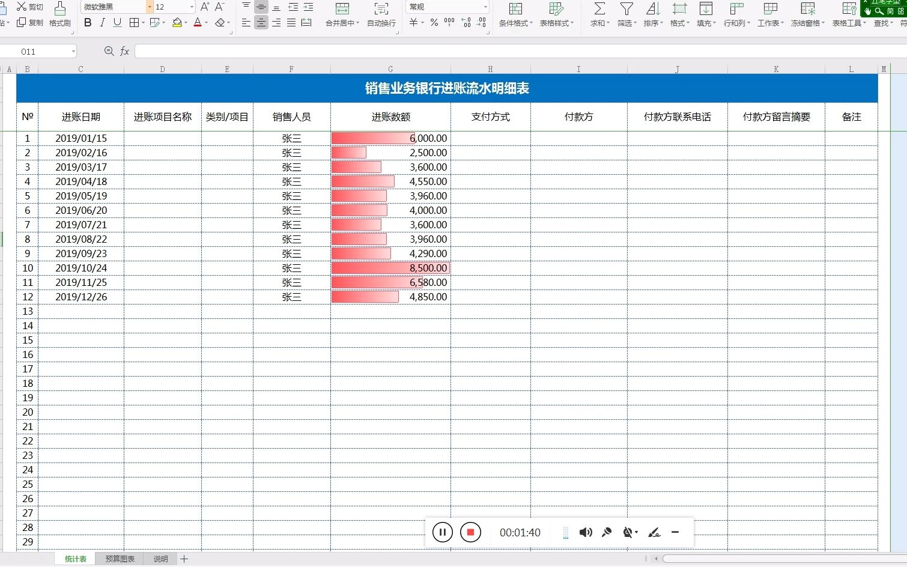Click the Distributed alignment icon
The width and height of the screenshot is (907, 567).
[x=306, y=22]
